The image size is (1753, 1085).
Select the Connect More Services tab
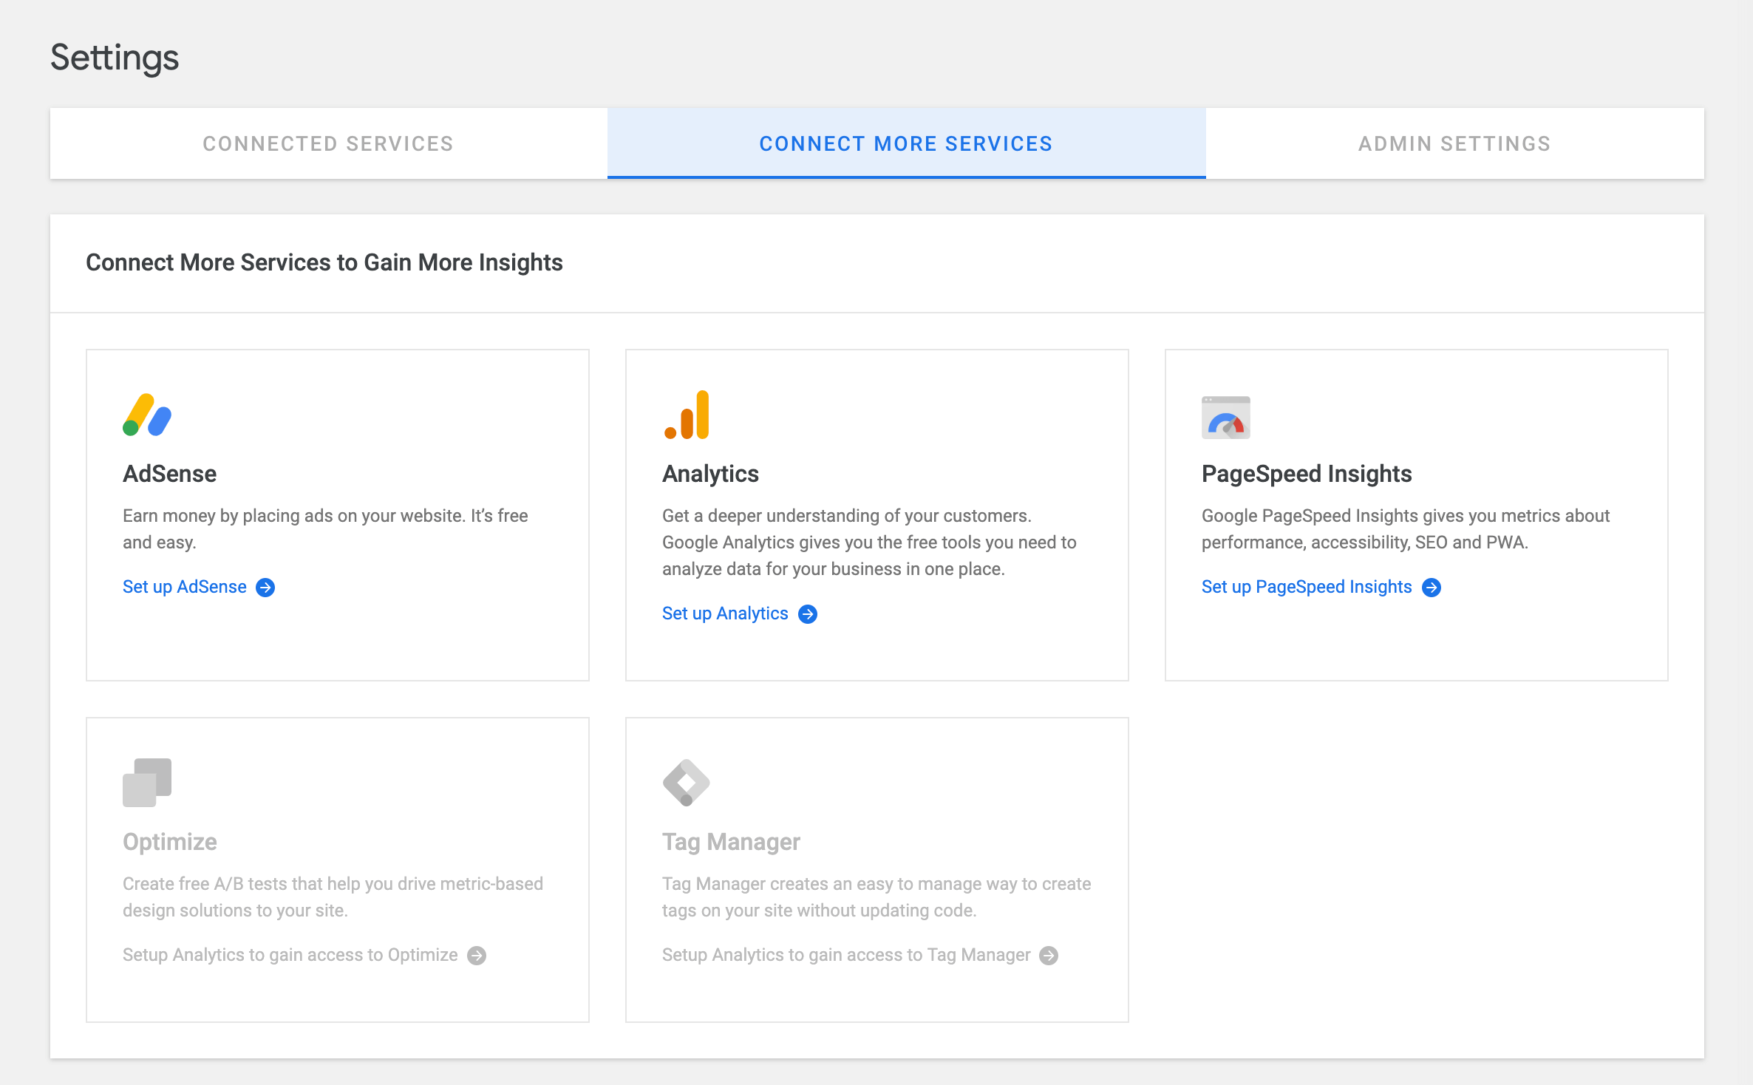click(906, 143)
